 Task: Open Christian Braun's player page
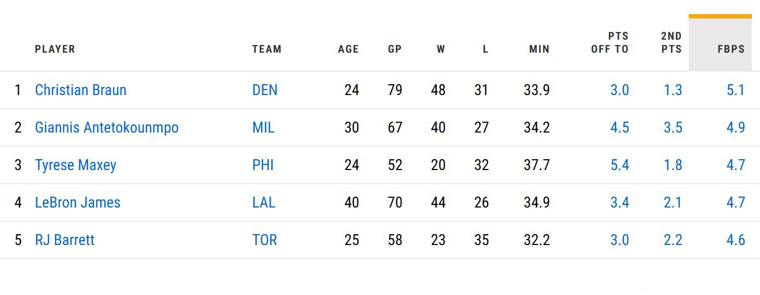pos(80,90)
